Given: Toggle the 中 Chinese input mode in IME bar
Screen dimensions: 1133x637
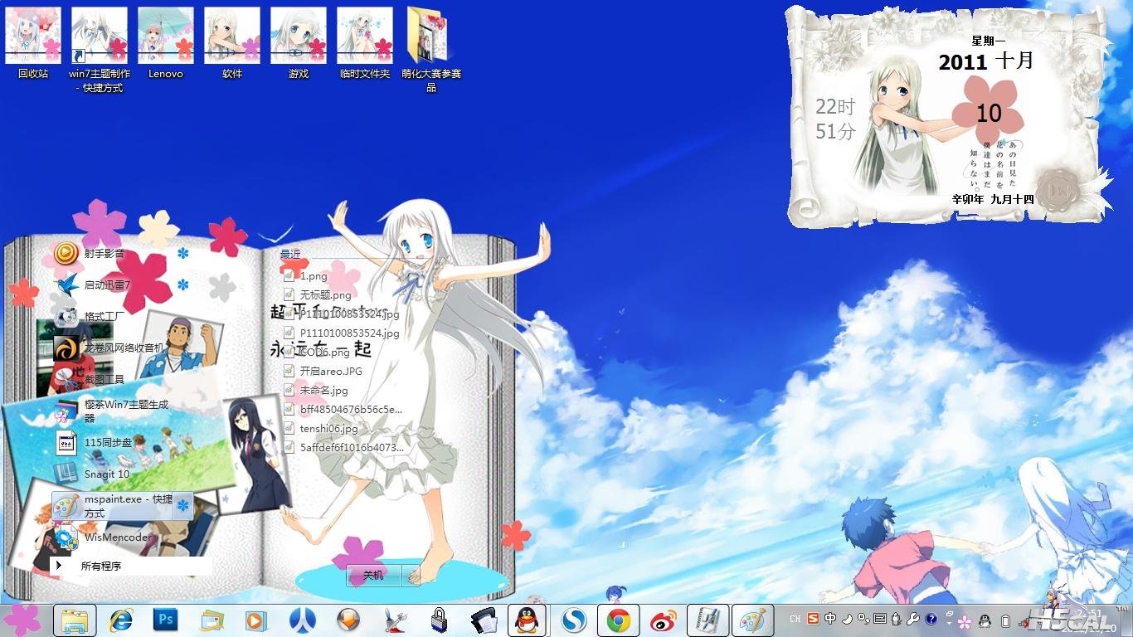Looking at the screenshot, I should pos(830,619).
